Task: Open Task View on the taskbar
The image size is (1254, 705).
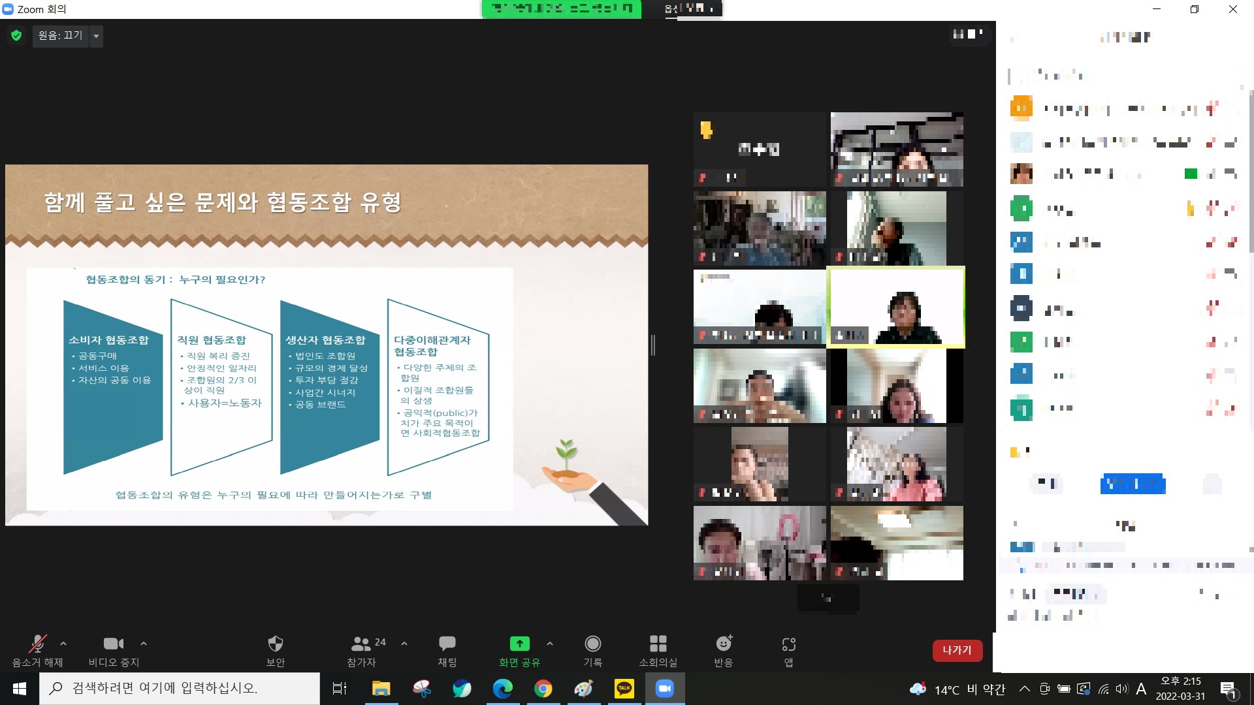Action: coord(340,689)
